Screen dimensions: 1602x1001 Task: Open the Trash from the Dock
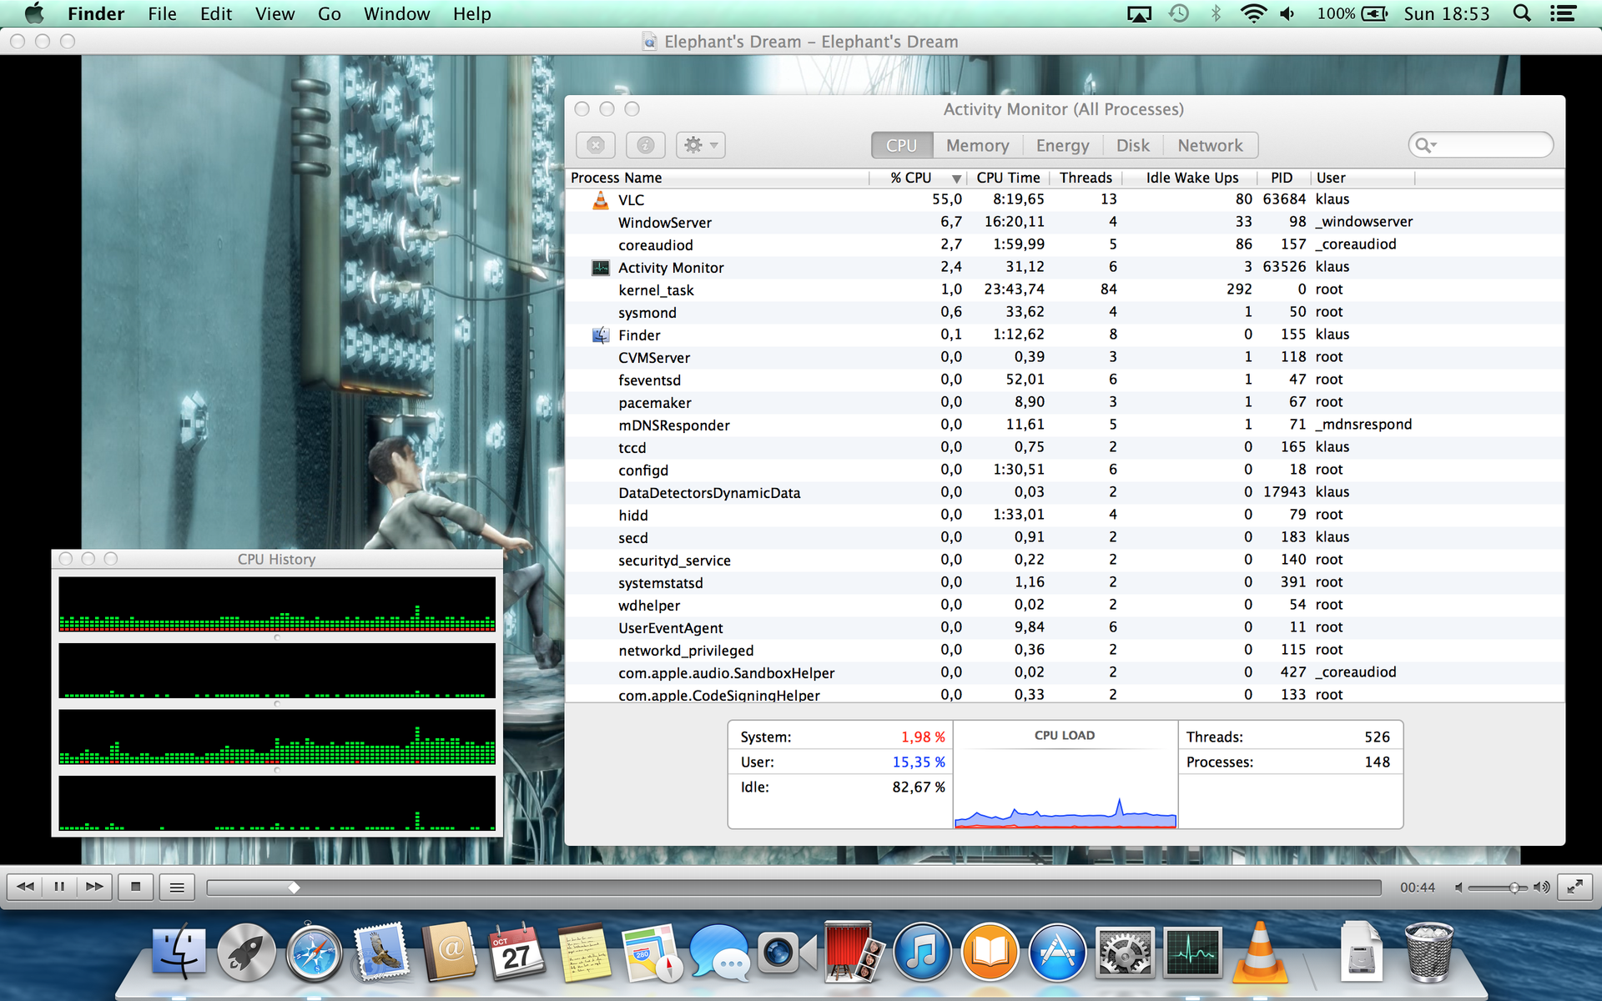coord(1428,952)
